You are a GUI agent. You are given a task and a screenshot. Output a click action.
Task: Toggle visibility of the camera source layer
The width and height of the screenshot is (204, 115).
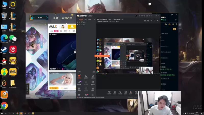point(78,22)
